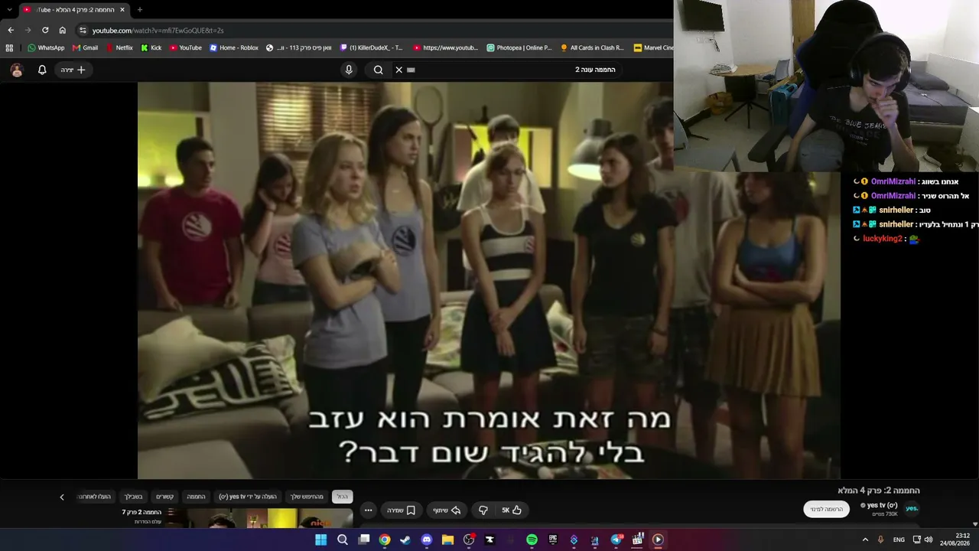Open the Apps grid in the bookmarks bar
The image size is (979, 551).
click(x=9, y=47)
